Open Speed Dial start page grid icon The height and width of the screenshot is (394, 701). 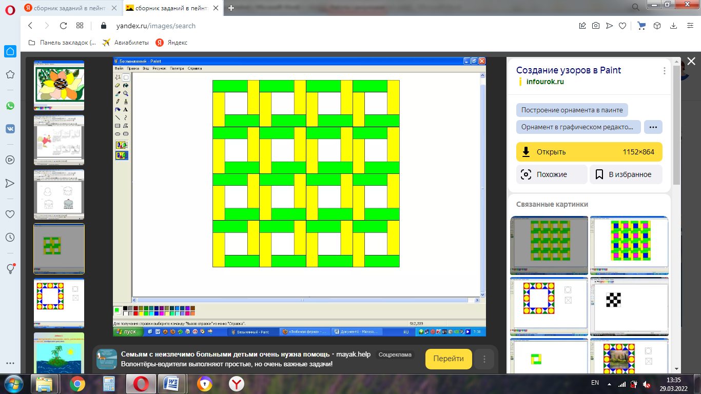tap(80, 26)
